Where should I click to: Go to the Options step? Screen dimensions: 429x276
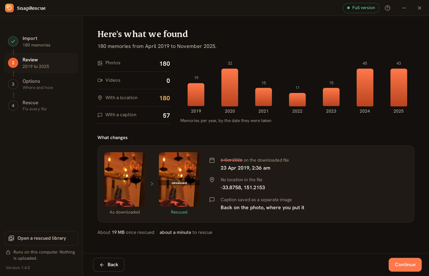coord(41,84)
